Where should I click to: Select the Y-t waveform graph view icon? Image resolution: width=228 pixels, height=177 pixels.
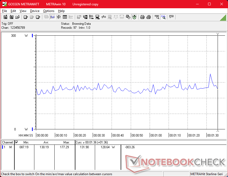52,17
